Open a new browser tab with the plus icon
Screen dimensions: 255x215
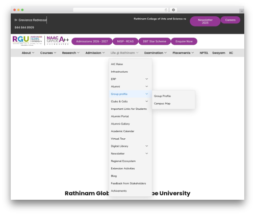click(242, 11)
